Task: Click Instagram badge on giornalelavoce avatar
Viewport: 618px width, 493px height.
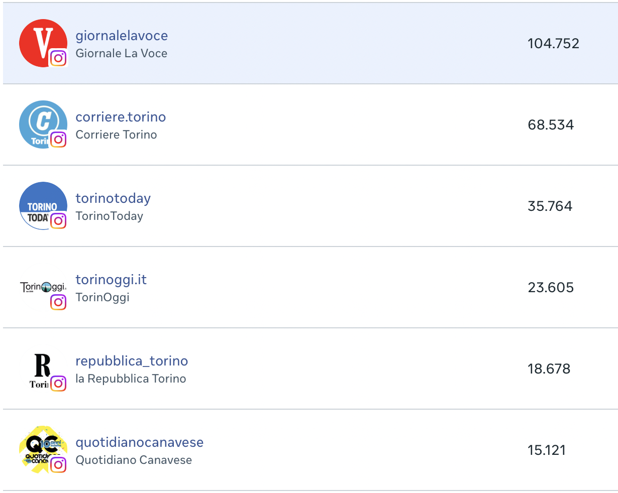Action: point(58,58)
